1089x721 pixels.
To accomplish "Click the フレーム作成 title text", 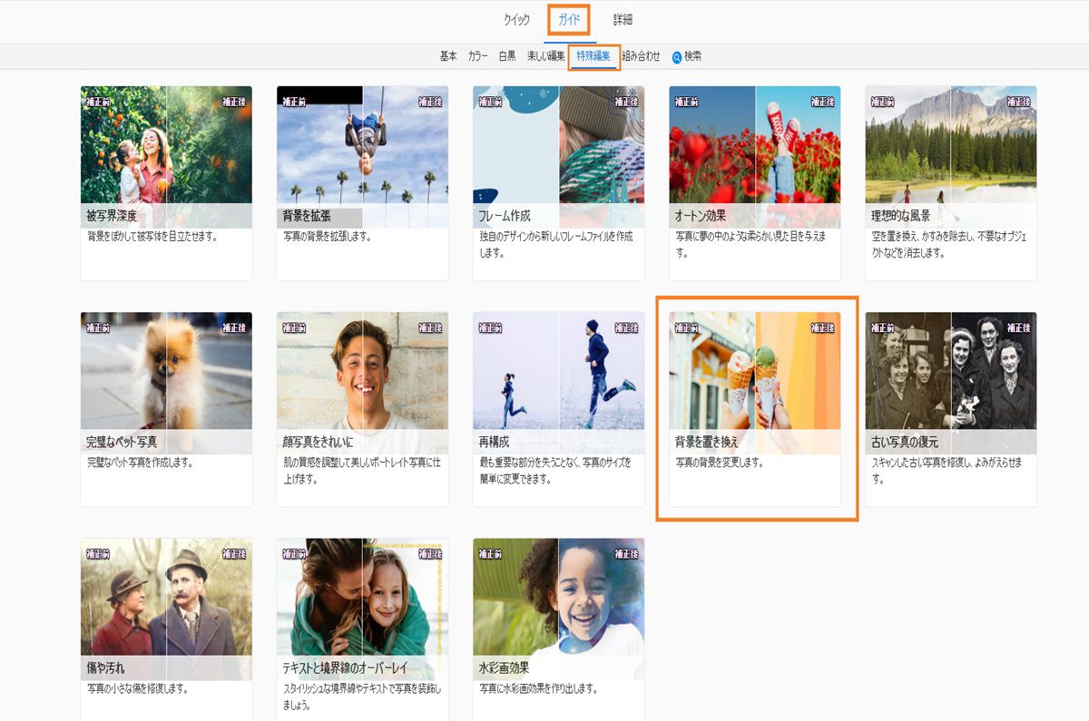I will point(505,217).
